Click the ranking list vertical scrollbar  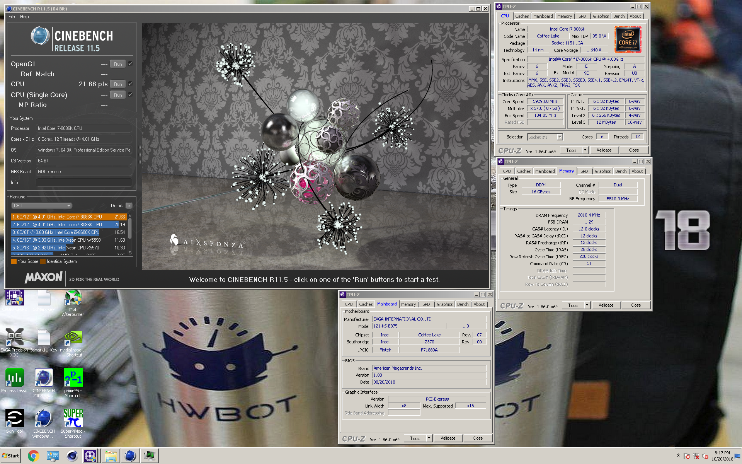(130, 228)
